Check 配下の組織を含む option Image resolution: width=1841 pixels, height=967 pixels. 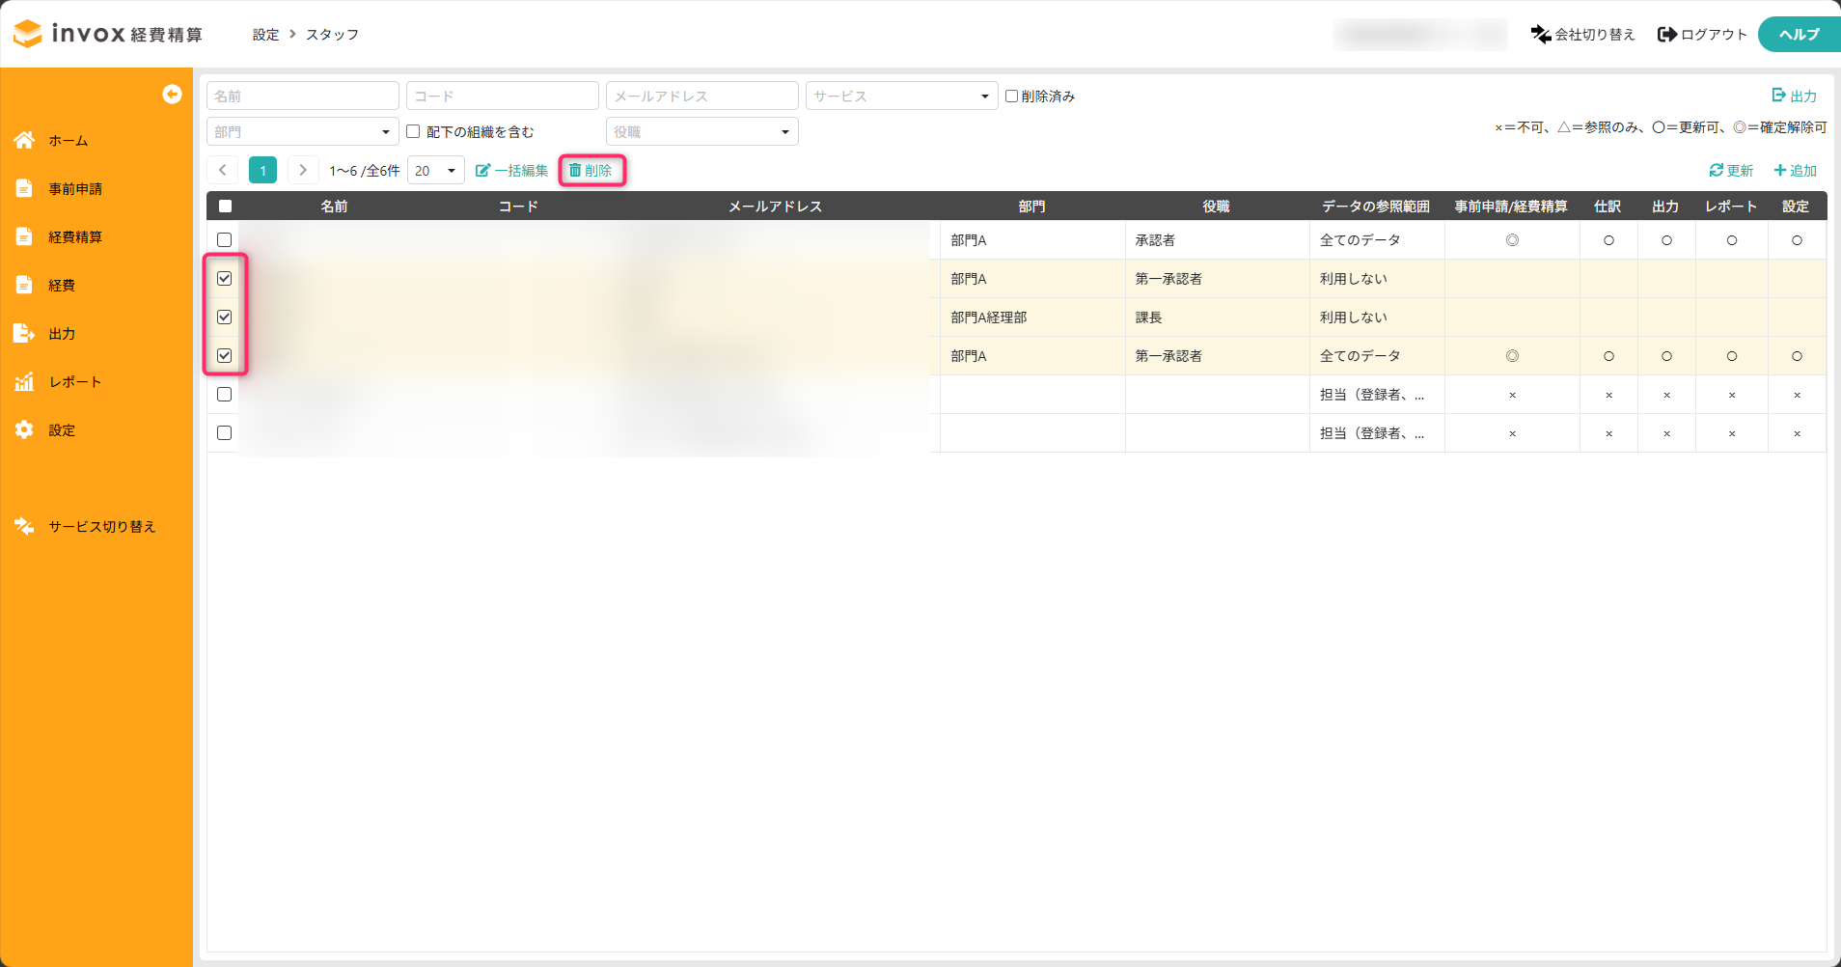(413, 131)
